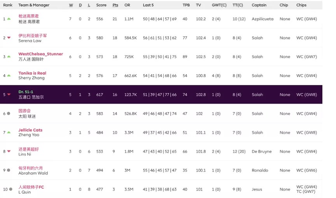Click the grey dot beside rank 9
The image size is (336, 198).
(9, 170)
